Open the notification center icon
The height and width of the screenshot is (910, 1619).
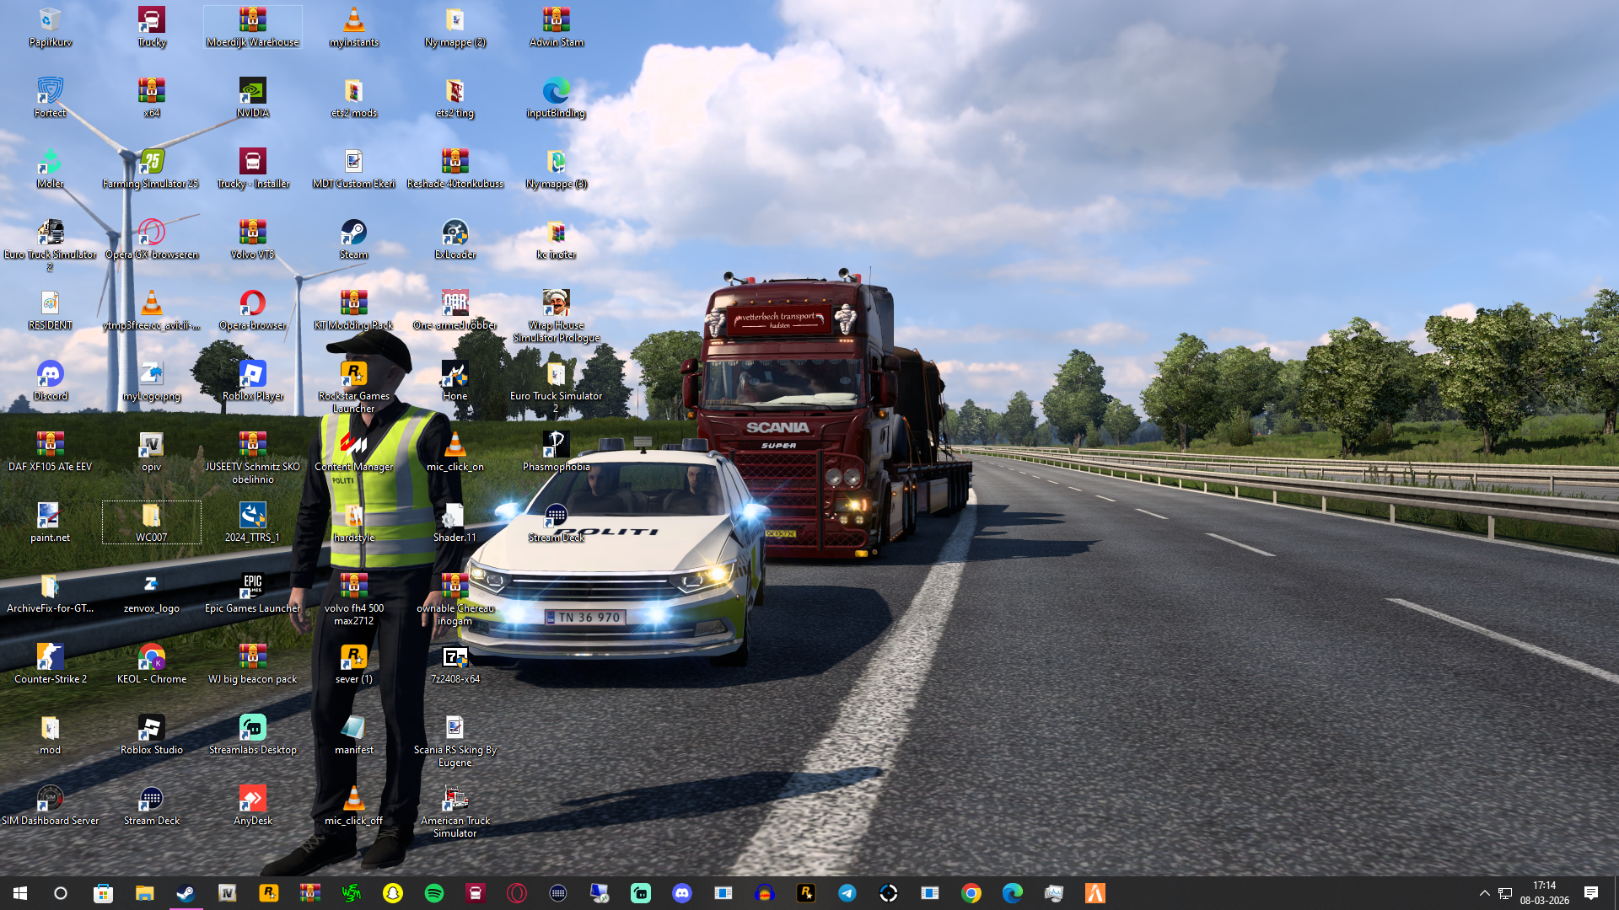[1590, 893]
